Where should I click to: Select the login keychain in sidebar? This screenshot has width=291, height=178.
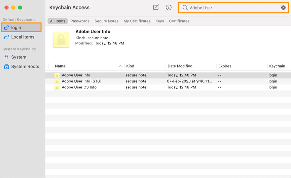[16, 28]
